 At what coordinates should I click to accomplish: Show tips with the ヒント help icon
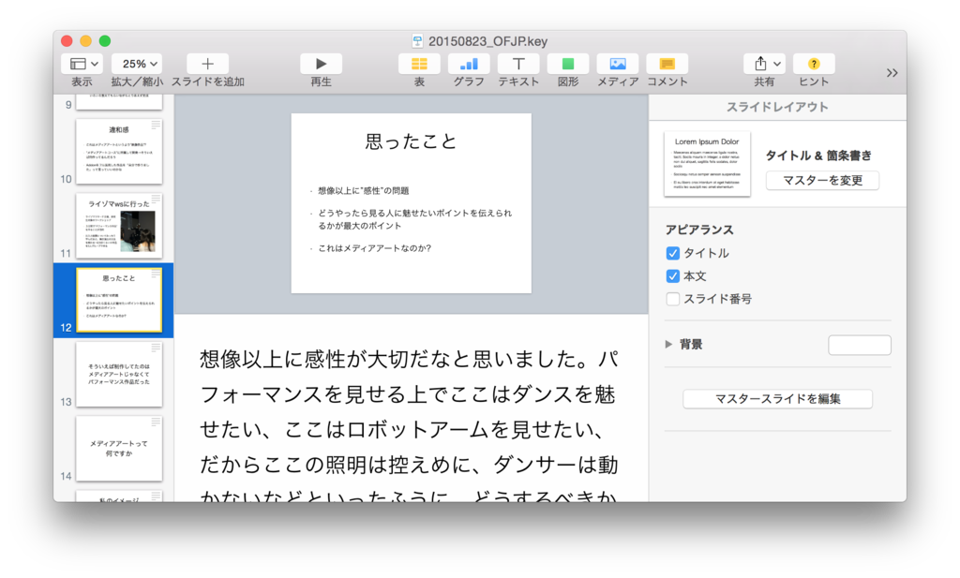click(x=814, y=64)
